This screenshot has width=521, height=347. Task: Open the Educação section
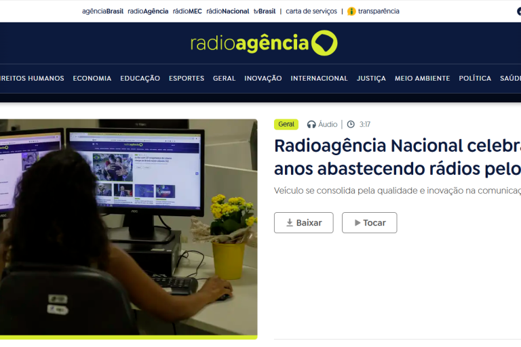point(140,79)
